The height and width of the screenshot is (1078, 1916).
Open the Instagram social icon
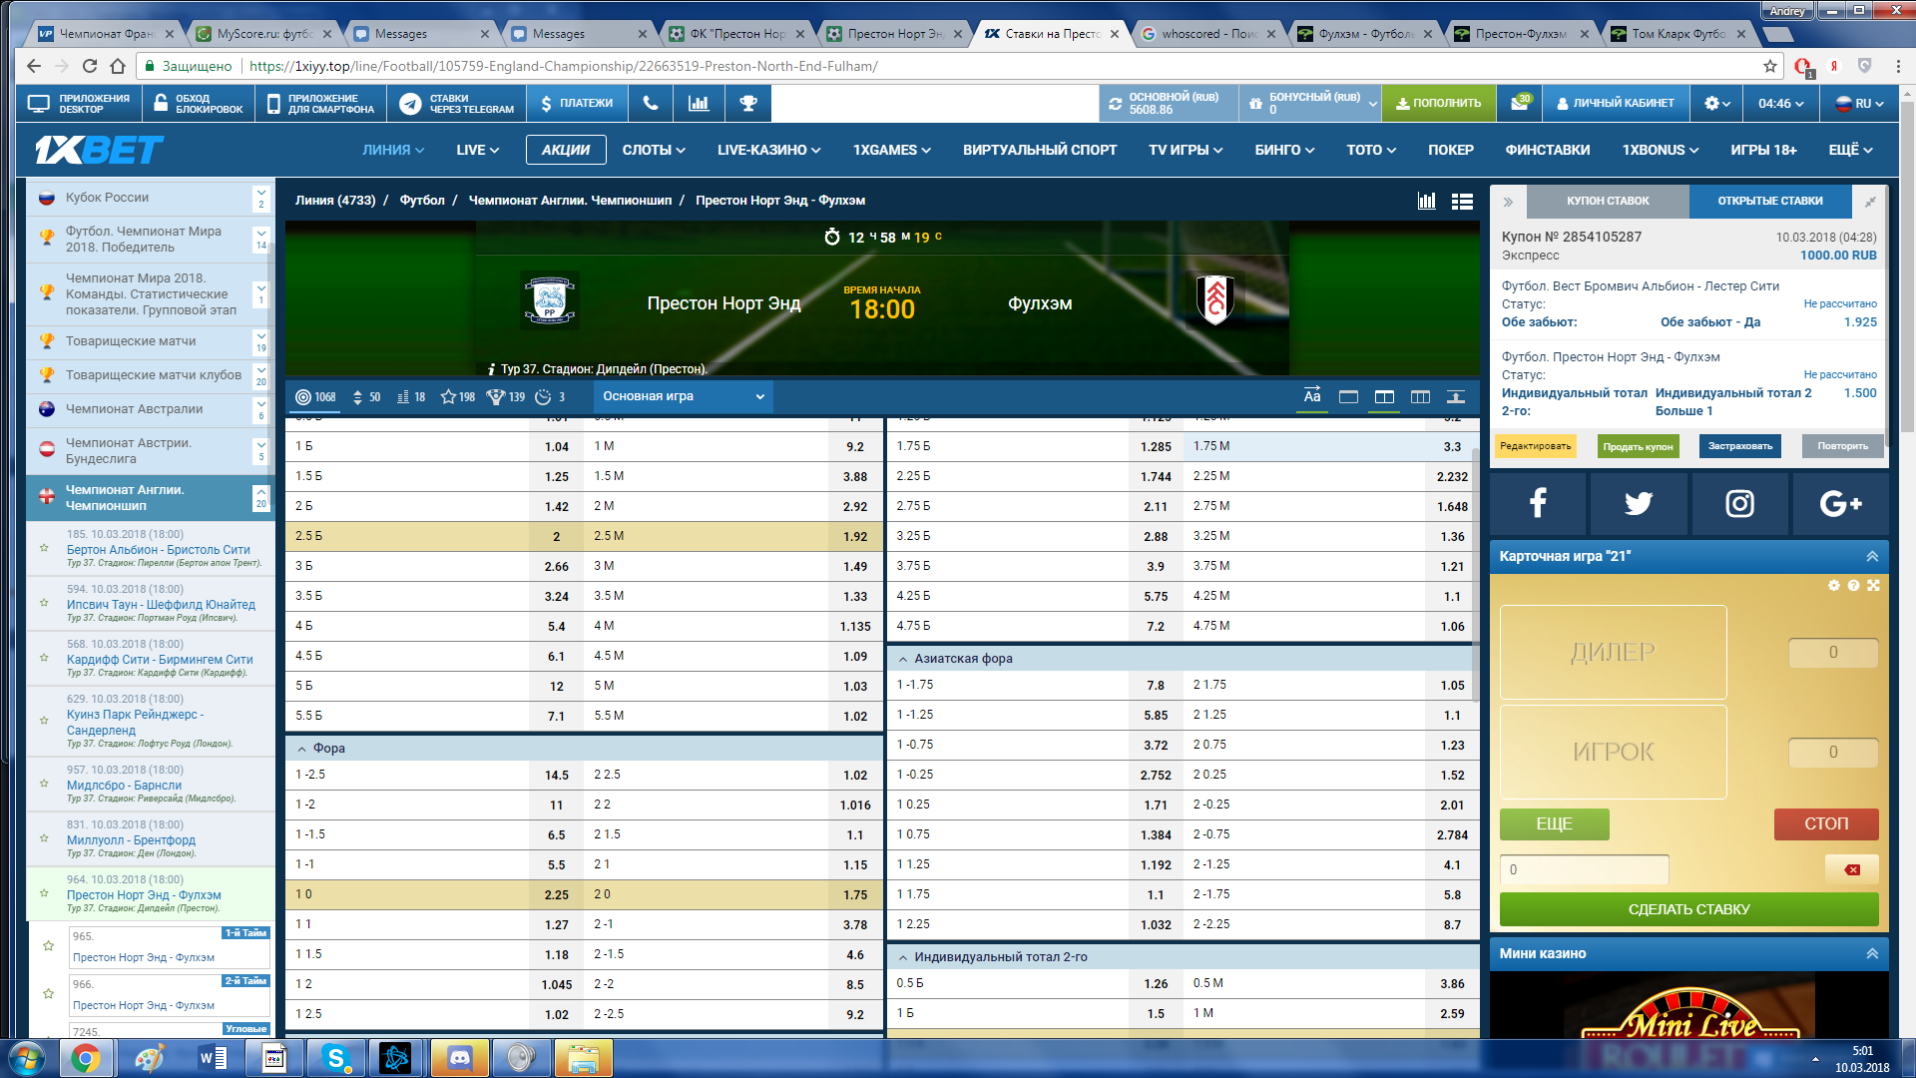pos(1739,503)
